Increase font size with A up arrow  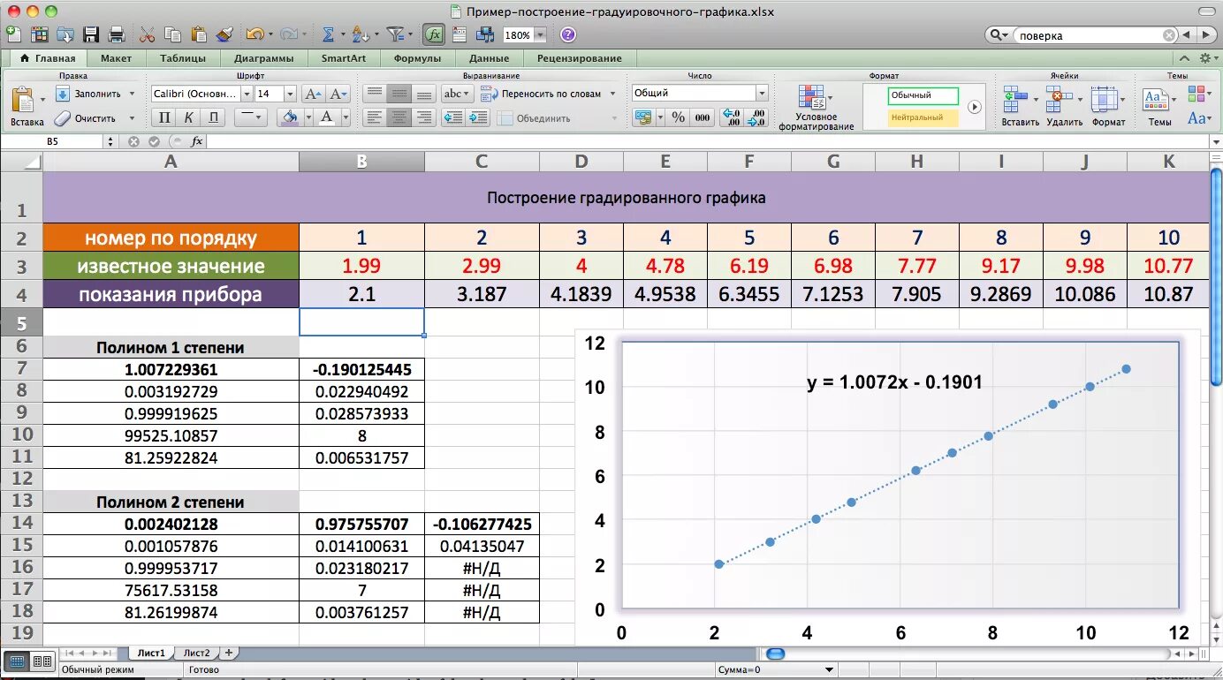313,94
